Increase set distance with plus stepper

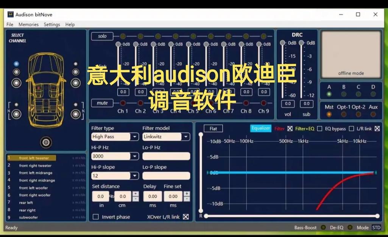[136, 194]
